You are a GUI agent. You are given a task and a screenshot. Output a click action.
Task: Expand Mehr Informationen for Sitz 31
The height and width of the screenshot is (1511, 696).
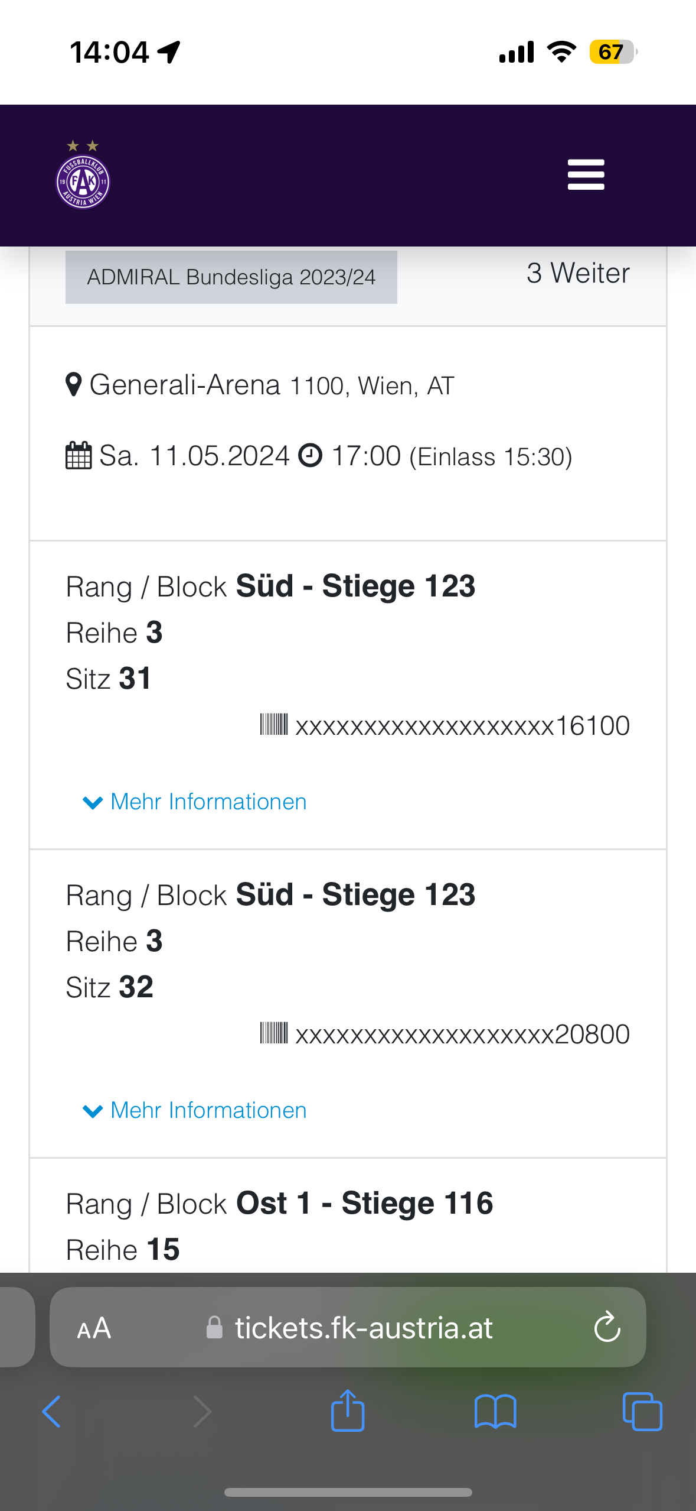point(195,802)
